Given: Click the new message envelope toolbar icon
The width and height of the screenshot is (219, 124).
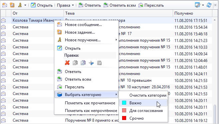Looking at the screenshot, I should click(x=5, y=5).
